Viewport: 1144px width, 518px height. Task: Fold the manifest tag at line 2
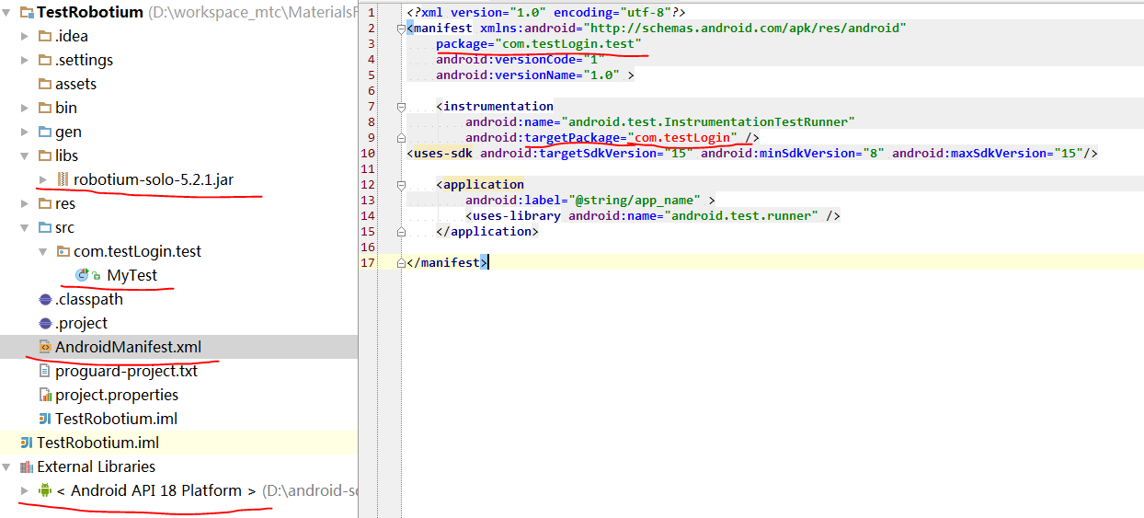point(400,29)
